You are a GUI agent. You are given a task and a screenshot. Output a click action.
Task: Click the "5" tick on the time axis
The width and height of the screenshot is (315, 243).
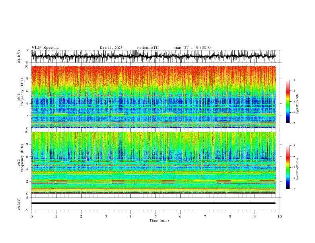(x=156, y=216)
